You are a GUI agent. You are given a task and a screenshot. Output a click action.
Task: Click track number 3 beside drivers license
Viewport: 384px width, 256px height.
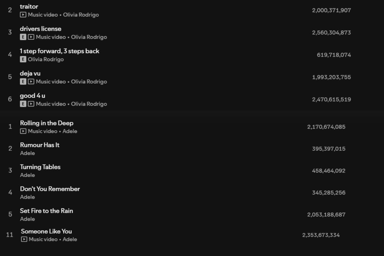10,32
